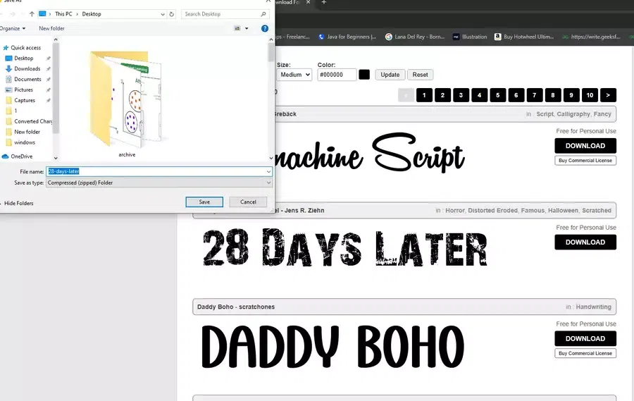
Task: Click navigation pane scroll down arrow
Action: [56, 158]
